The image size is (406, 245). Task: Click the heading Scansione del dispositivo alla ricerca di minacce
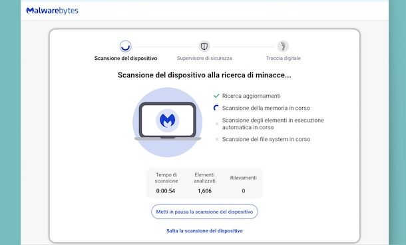pyautogui.click(x=204, y=75)
